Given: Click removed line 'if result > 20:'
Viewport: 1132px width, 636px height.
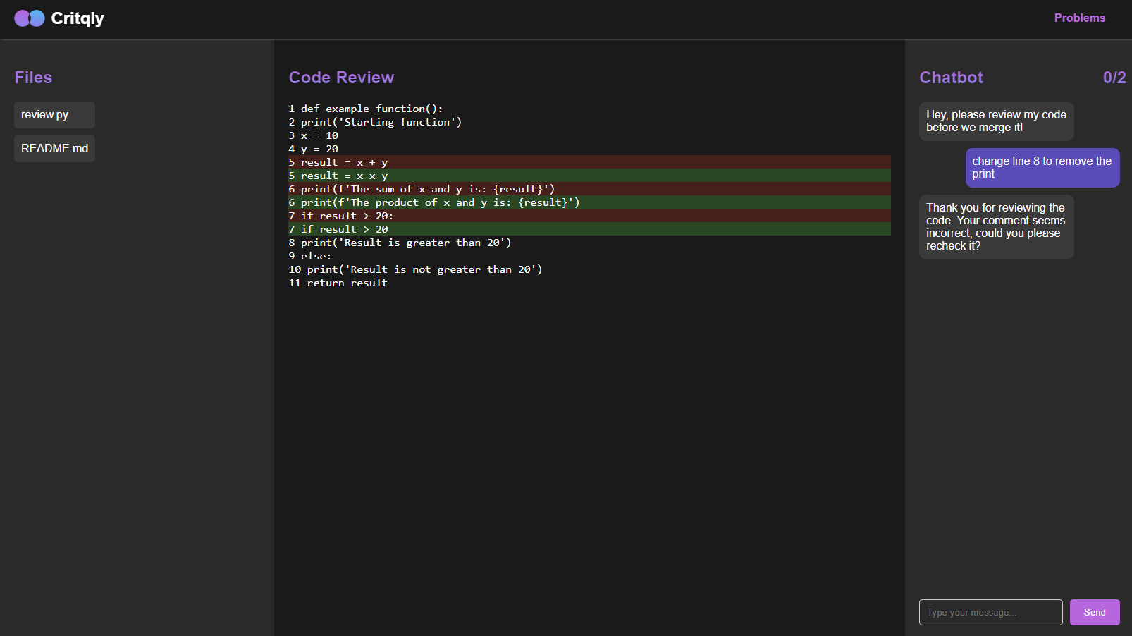Looking at the screenshot, I should click(589, 216).
